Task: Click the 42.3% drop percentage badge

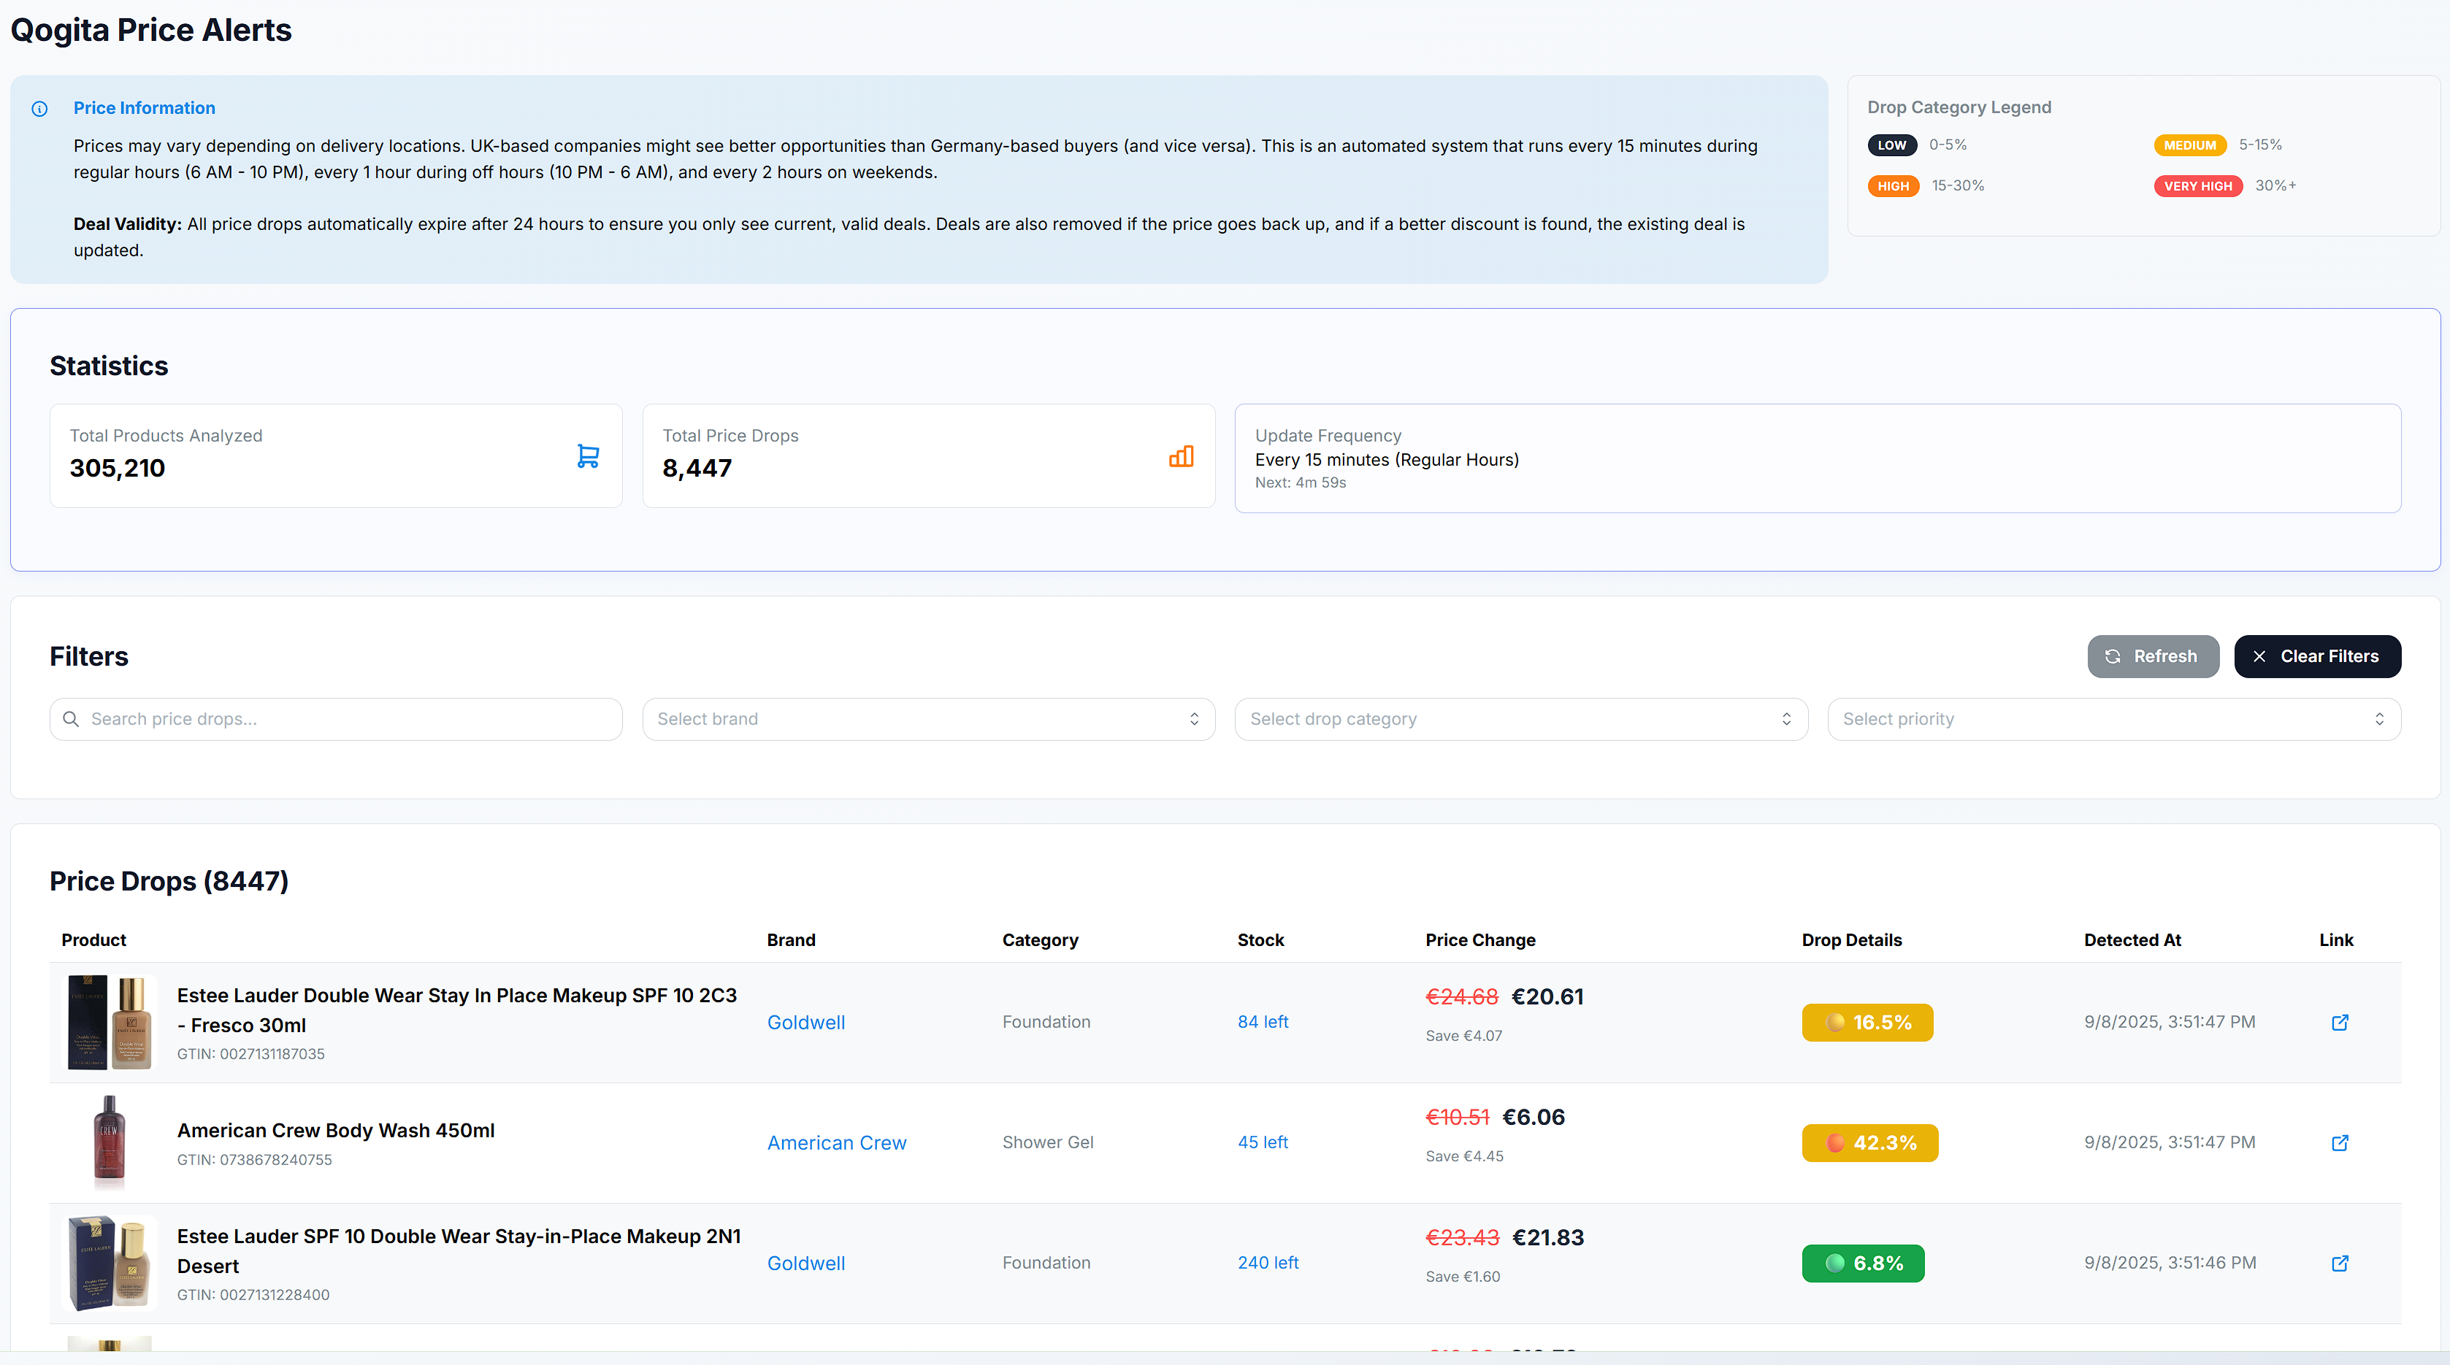Action: [1870, 1144]
